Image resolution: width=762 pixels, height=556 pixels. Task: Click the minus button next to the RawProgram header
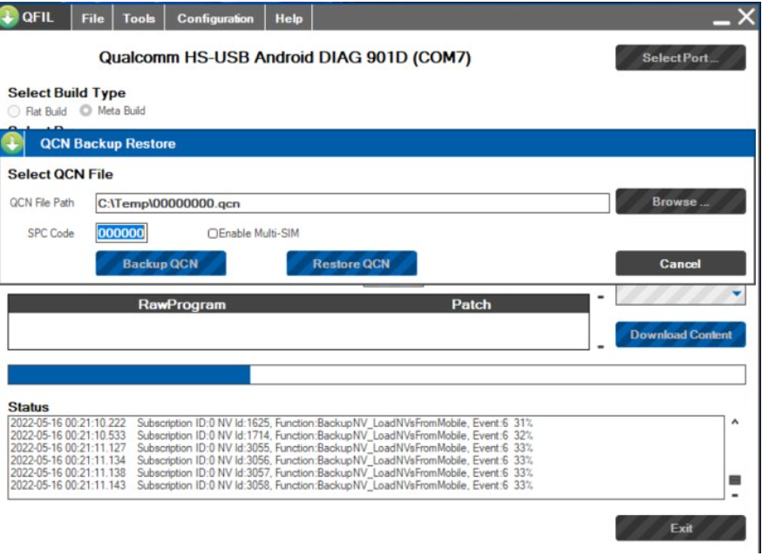(x=601, y=297)
